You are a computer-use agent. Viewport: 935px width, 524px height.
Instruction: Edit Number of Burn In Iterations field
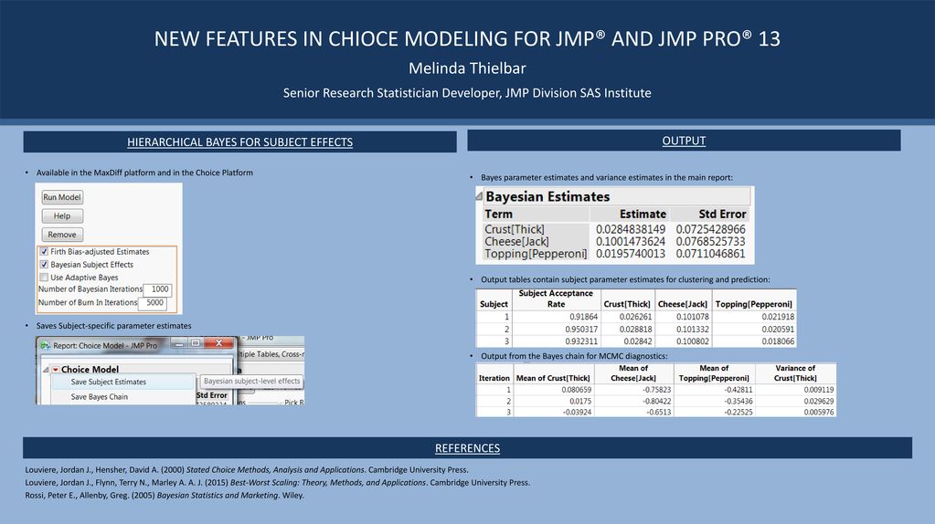pos(154,302)
